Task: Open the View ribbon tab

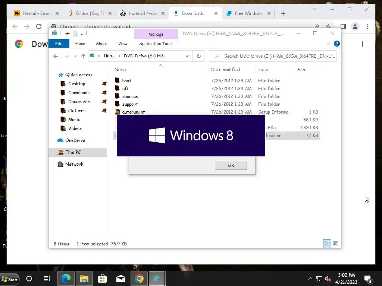Action: click(x=123, y=44)
